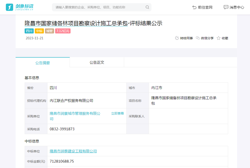
Task: Click 微信分享 text button
Action: pyautogui.click(x=207, y=38)
